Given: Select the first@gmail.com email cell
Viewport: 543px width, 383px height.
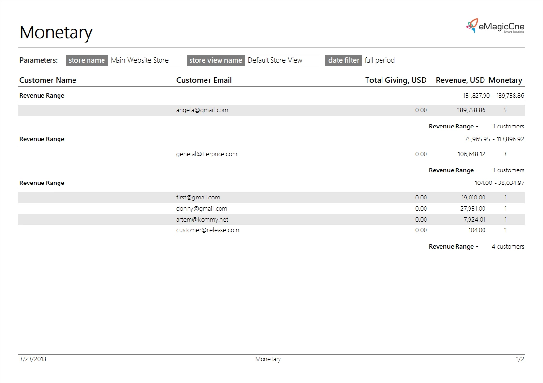Looking at the screenshot, I should [x=198, y=197].
